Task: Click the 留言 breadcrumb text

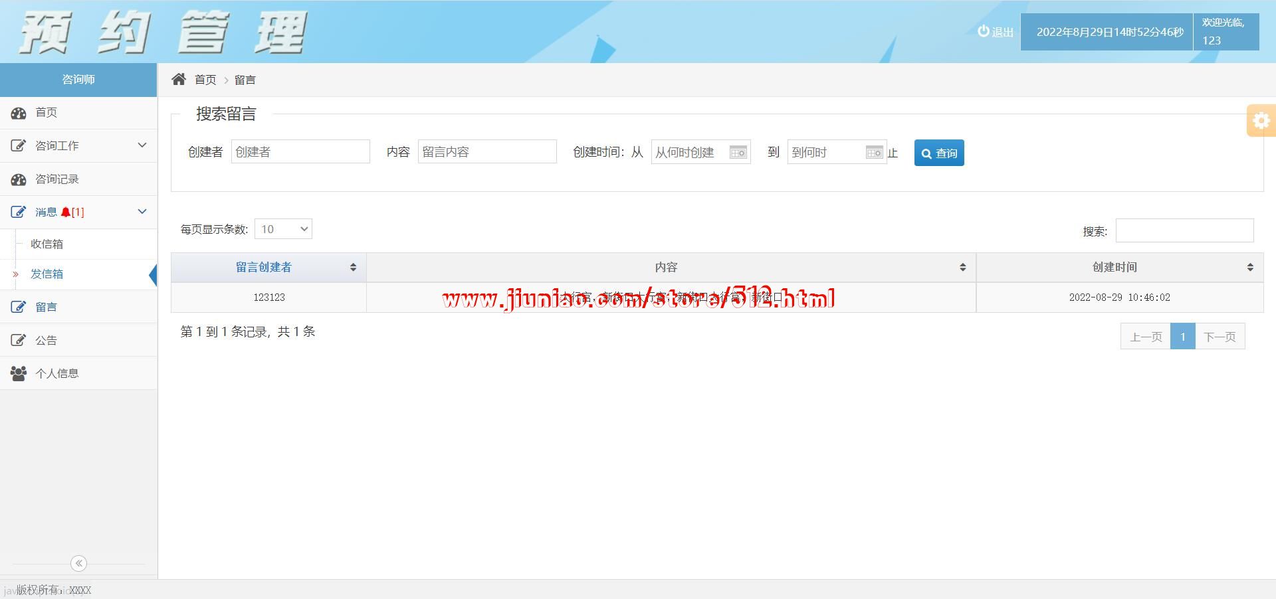Action: click(245, 80)
